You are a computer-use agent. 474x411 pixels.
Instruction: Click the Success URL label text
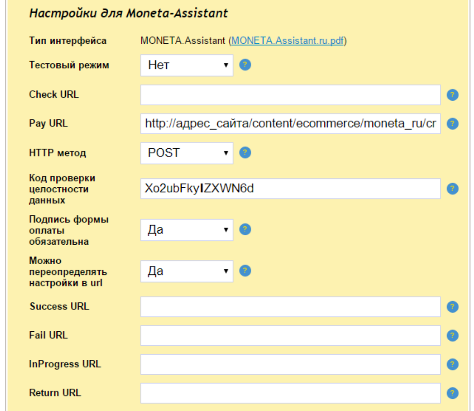pos(59,306)
